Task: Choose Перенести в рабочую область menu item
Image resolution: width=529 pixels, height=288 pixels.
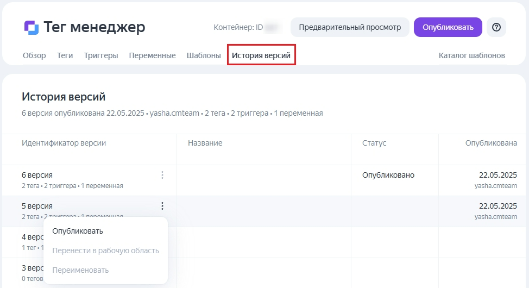Action: tap(105, 251)
